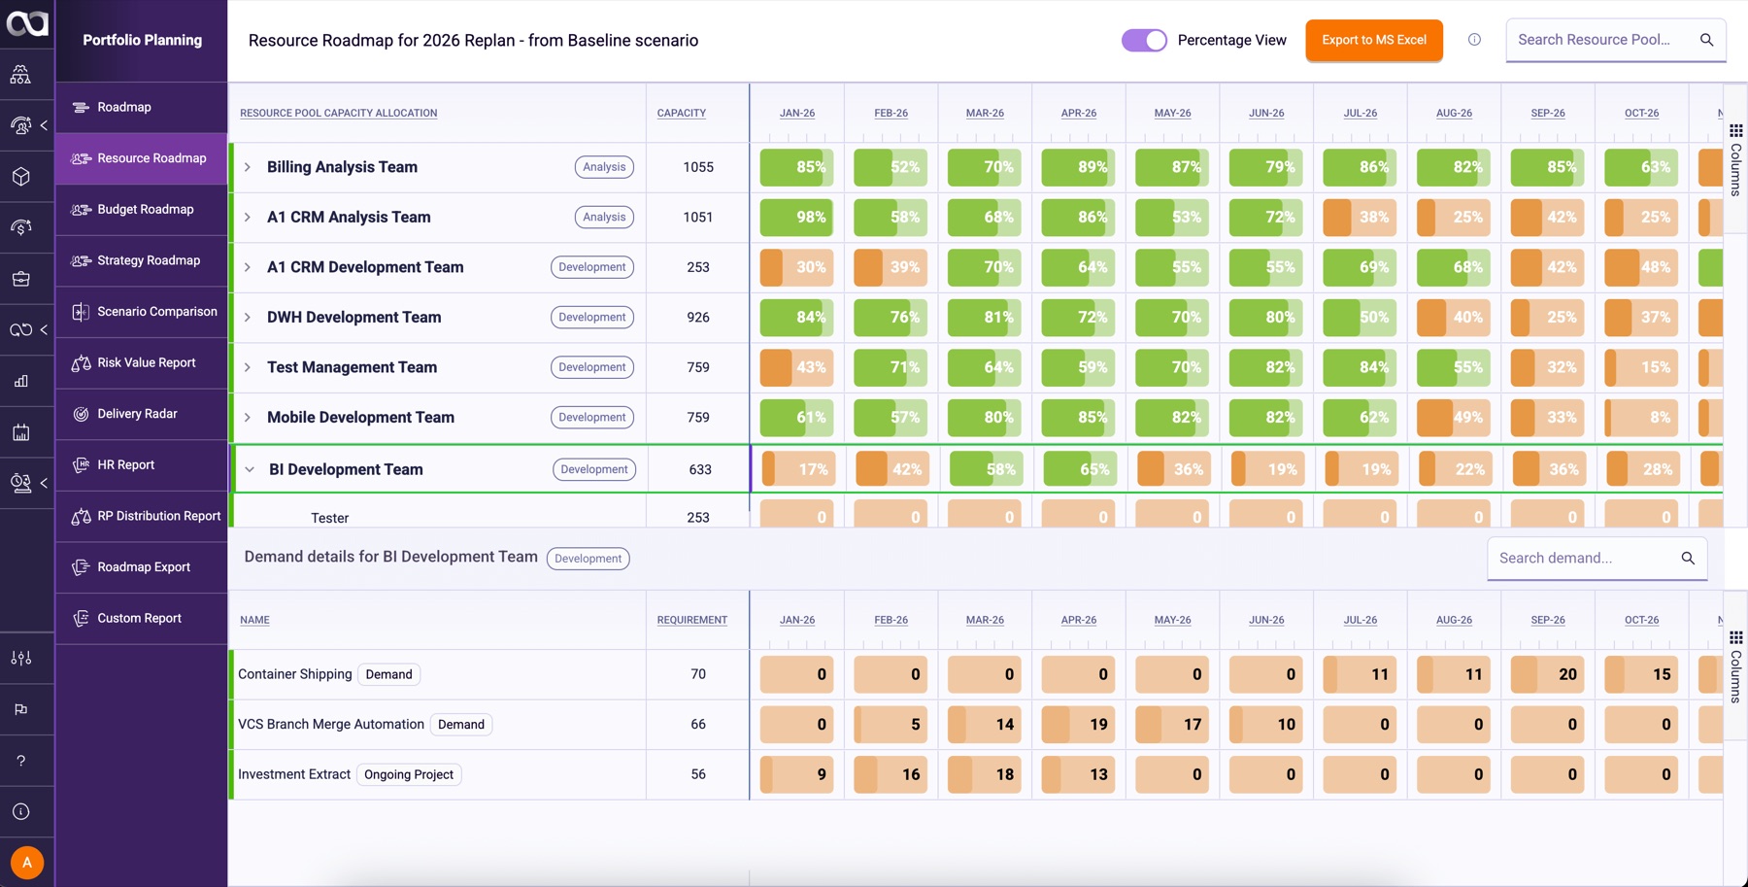Viewport: 1748px width, 887px height.
Task: Collapse the BI Development Team row
Action: [250, 469]
